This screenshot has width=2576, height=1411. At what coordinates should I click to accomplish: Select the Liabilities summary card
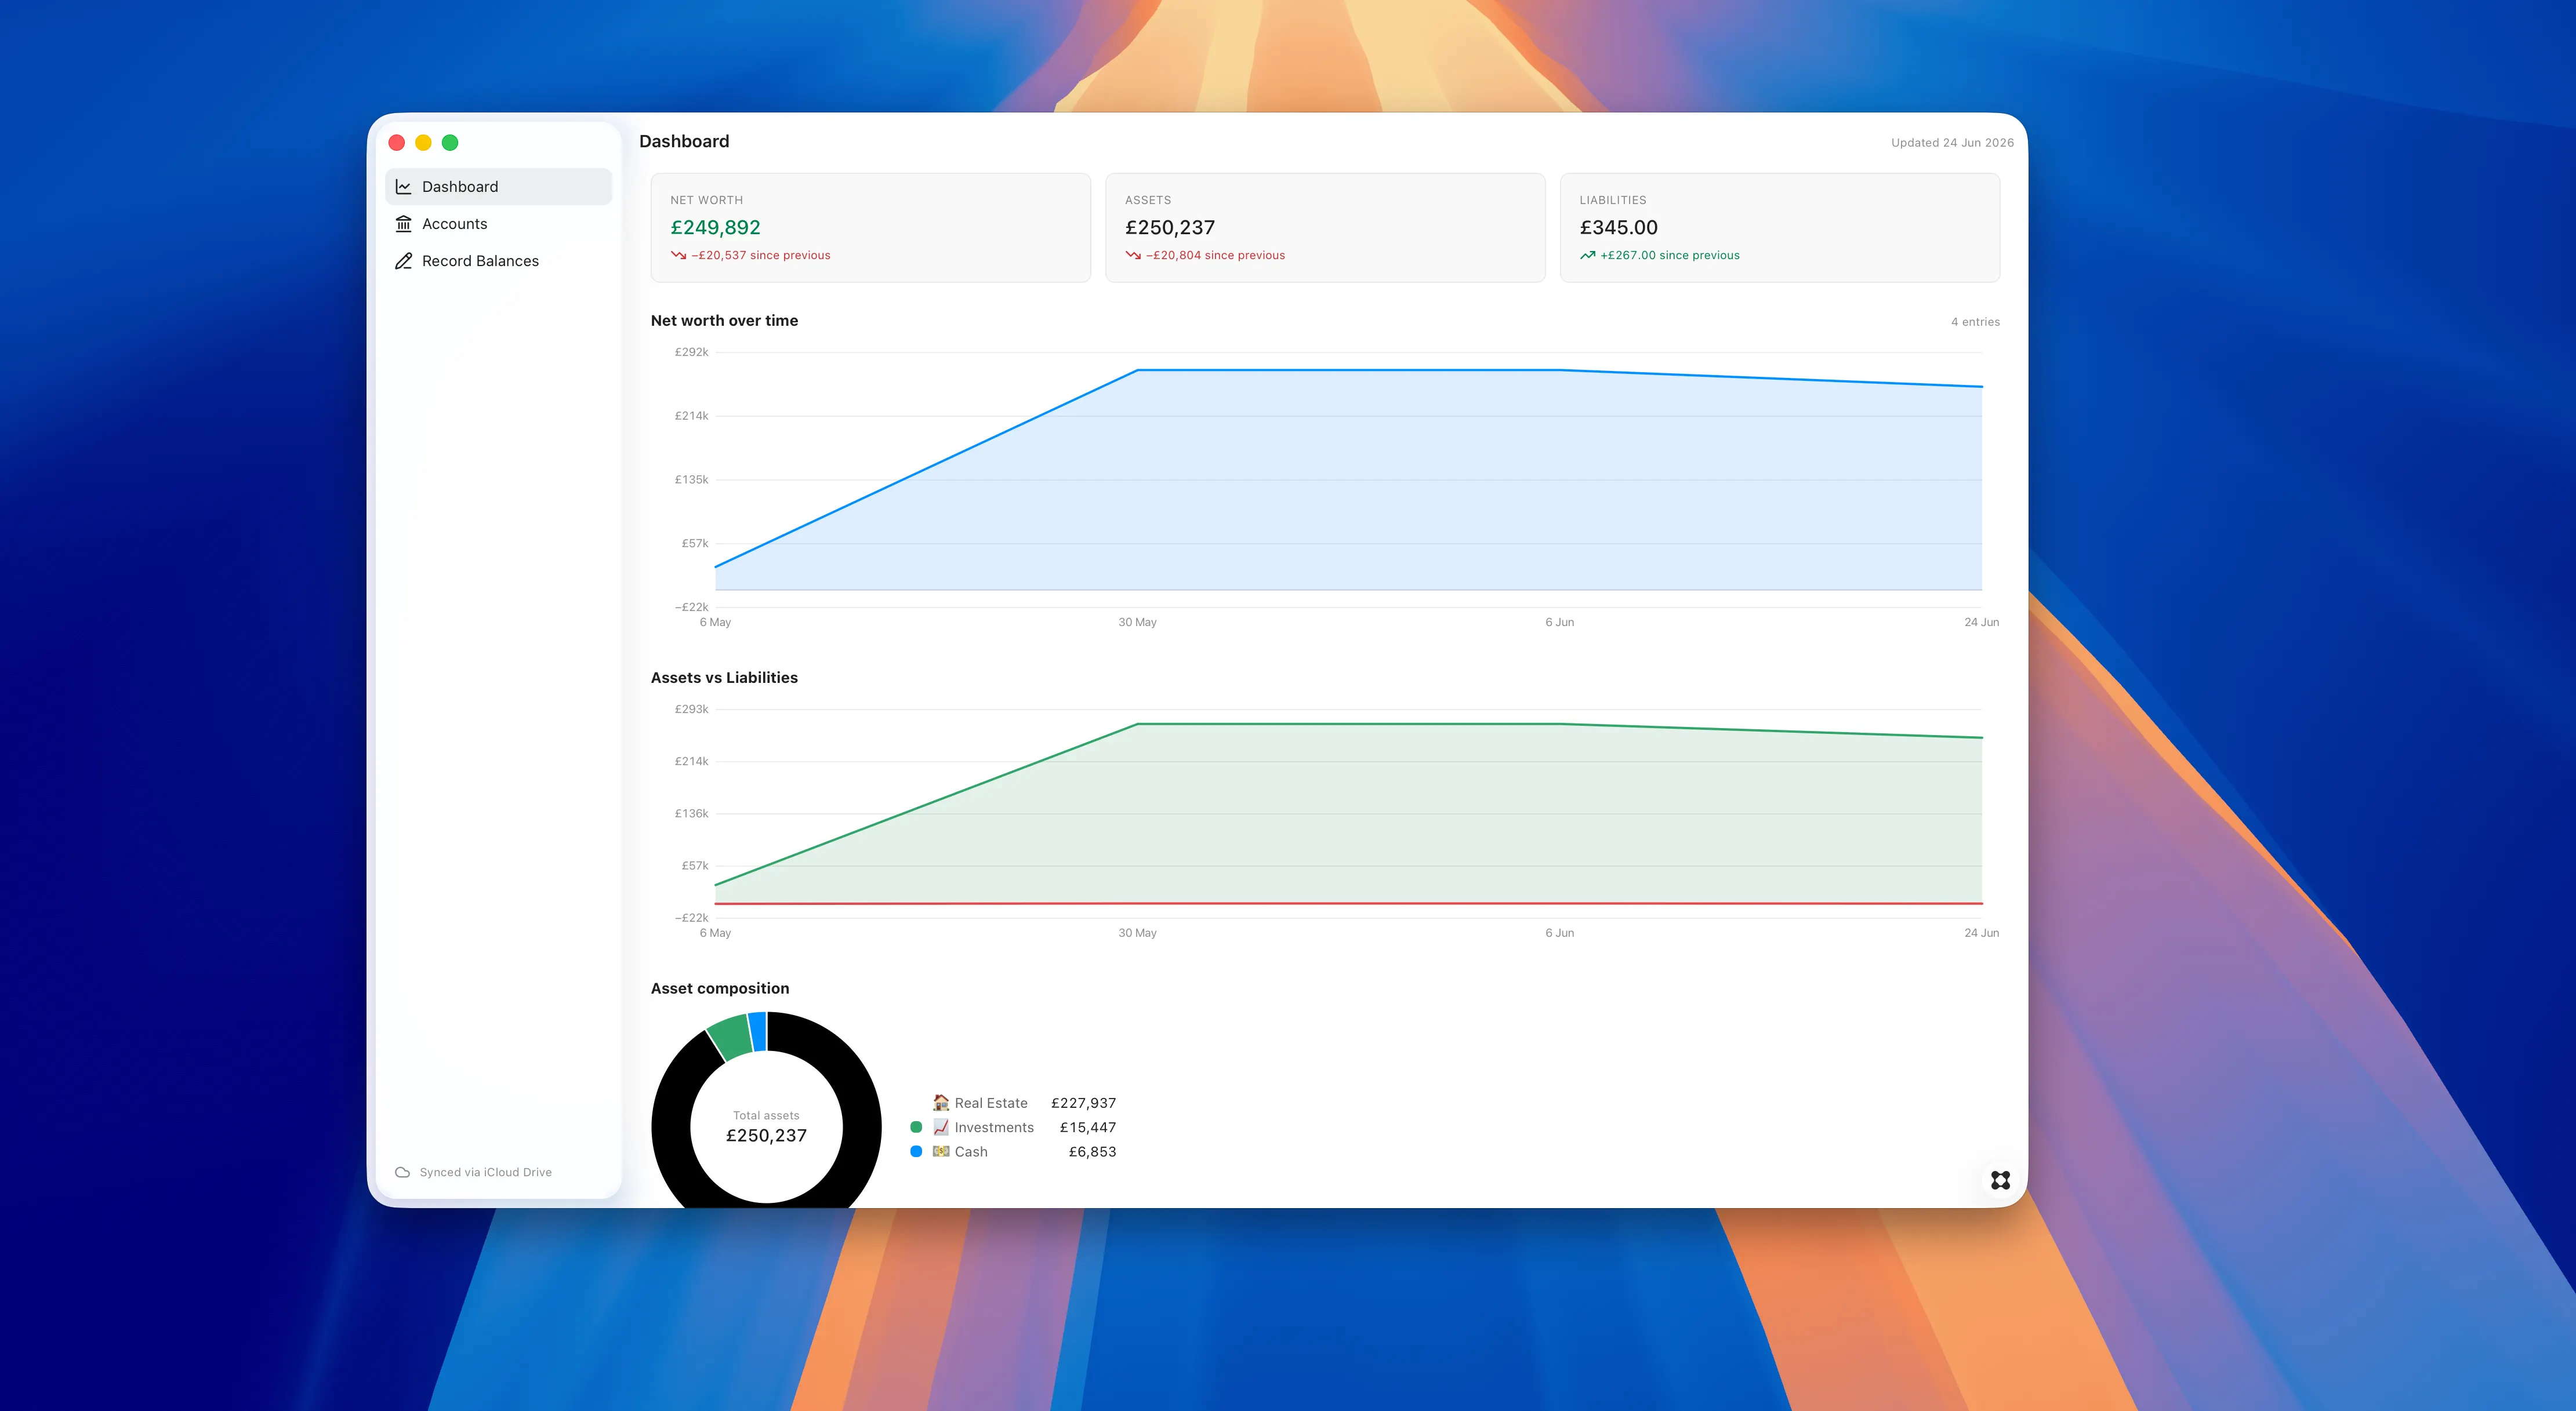pyautogui.click(x=1780, y=228)
